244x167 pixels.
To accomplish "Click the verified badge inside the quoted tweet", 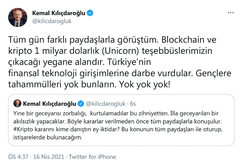I will tap(81, 104).
